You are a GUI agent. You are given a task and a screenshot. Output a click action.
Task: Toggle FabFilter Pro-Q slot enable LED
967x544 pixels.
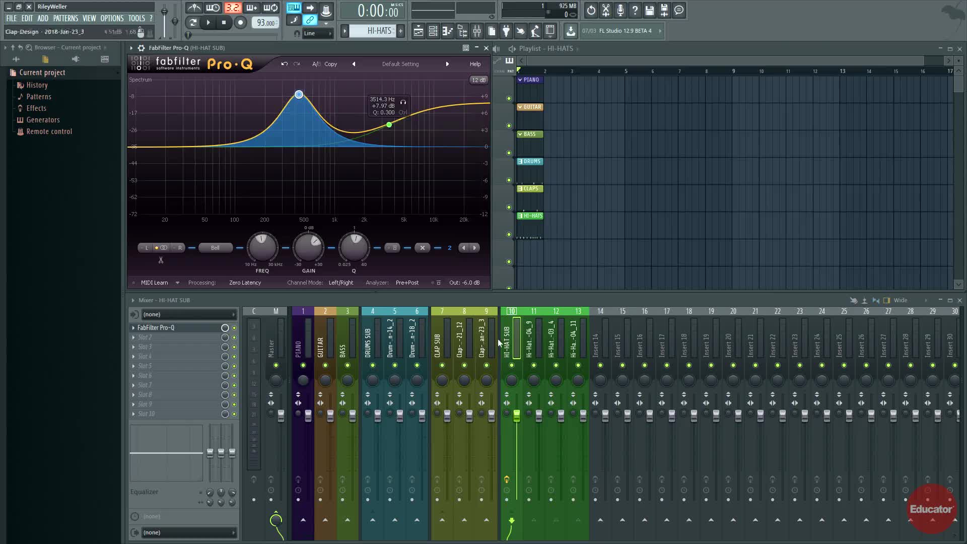coord(234,328)
